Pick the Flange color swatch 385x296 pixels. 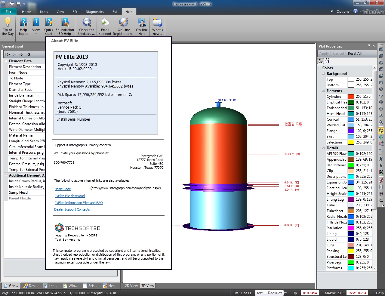point(351,131)
